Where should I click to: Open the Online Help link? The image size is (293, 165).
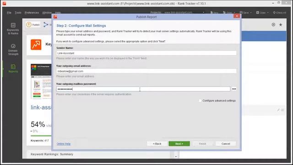coord(64,144)
